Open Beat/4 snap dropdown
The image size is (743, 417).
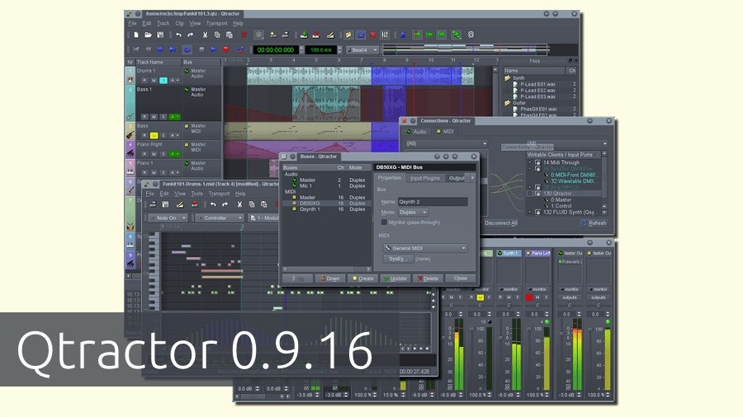pyautogui.click(x=362, y=49)
